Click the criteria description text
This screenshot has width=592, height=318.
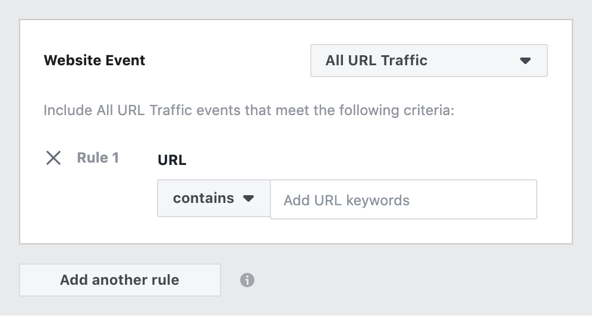[248, 111]
